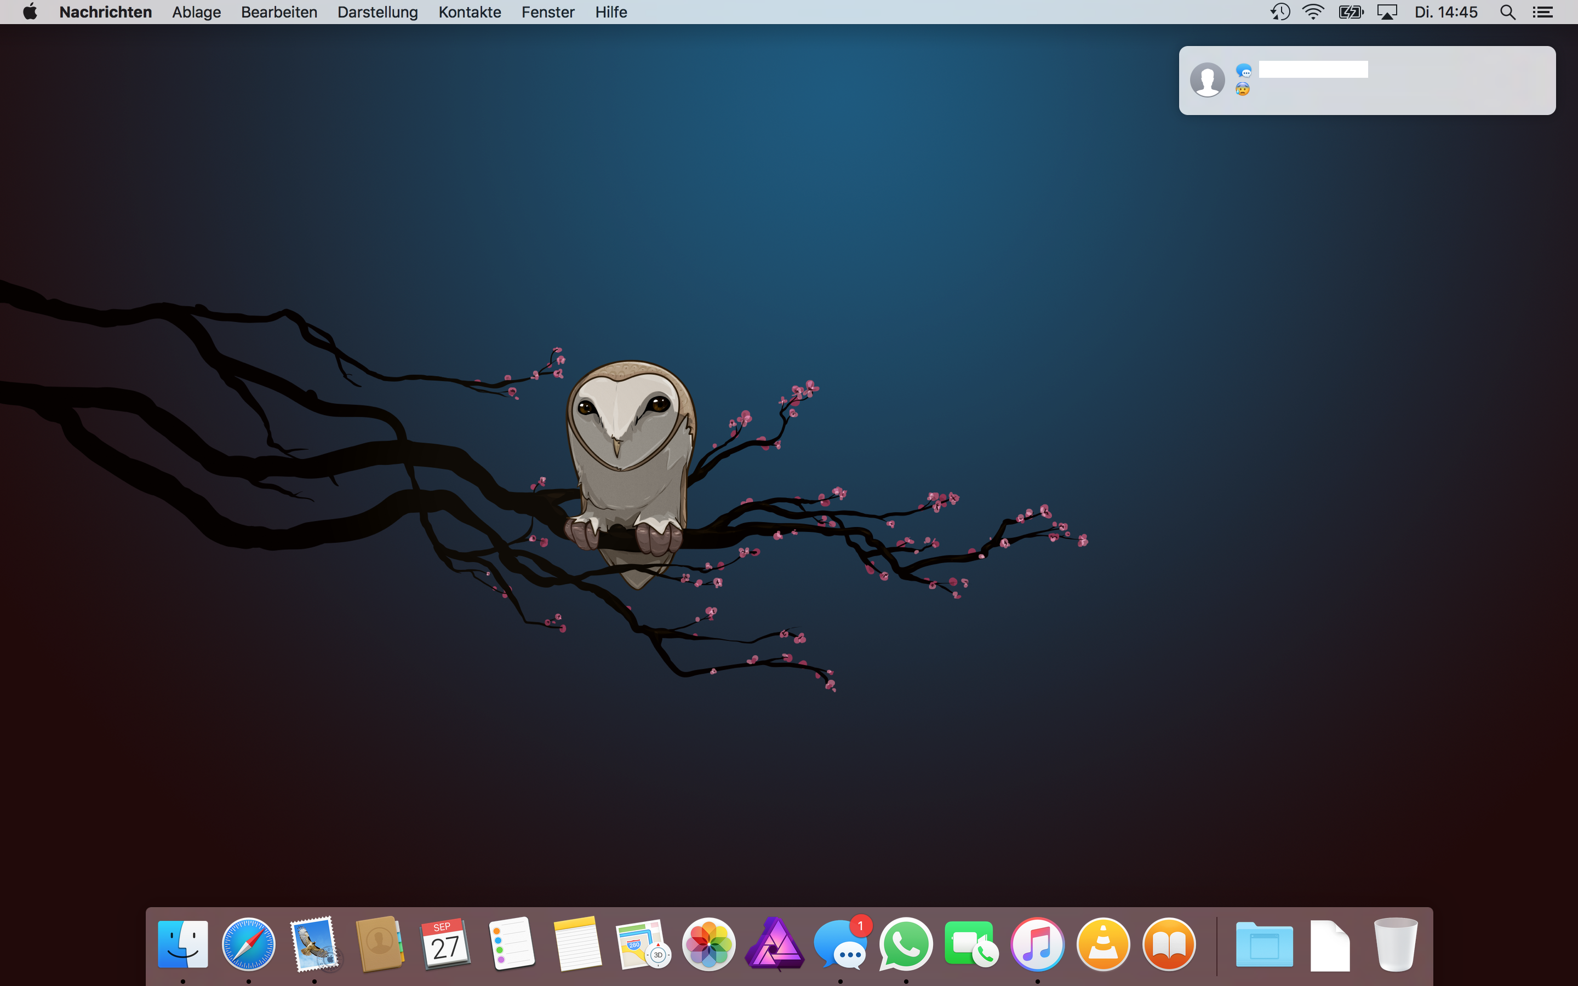Click the incoming message notification banner
Viewport: 1578px width, 986px height.
tap(1367, 80)
